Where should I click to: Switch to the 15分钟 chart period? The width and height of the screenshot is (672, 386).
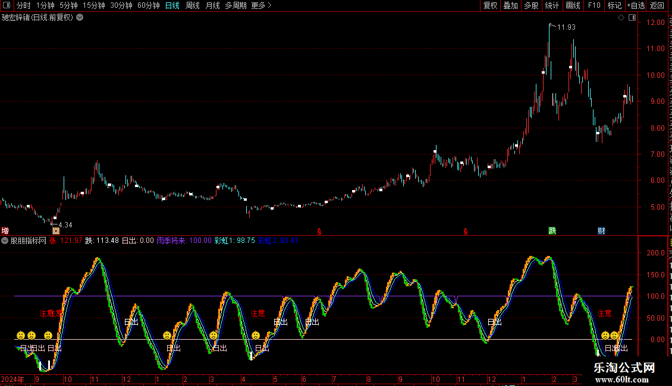click(94, 5)
